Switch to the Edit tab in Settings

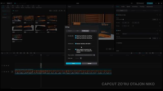coord(77,31)
